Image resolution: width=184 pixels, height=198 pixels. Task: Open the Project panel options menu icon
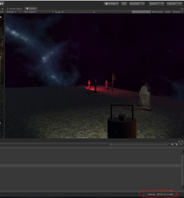(182, 141)
